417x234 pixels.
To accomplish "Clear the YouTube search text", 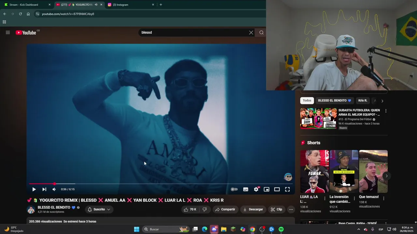I will [251, 32].
